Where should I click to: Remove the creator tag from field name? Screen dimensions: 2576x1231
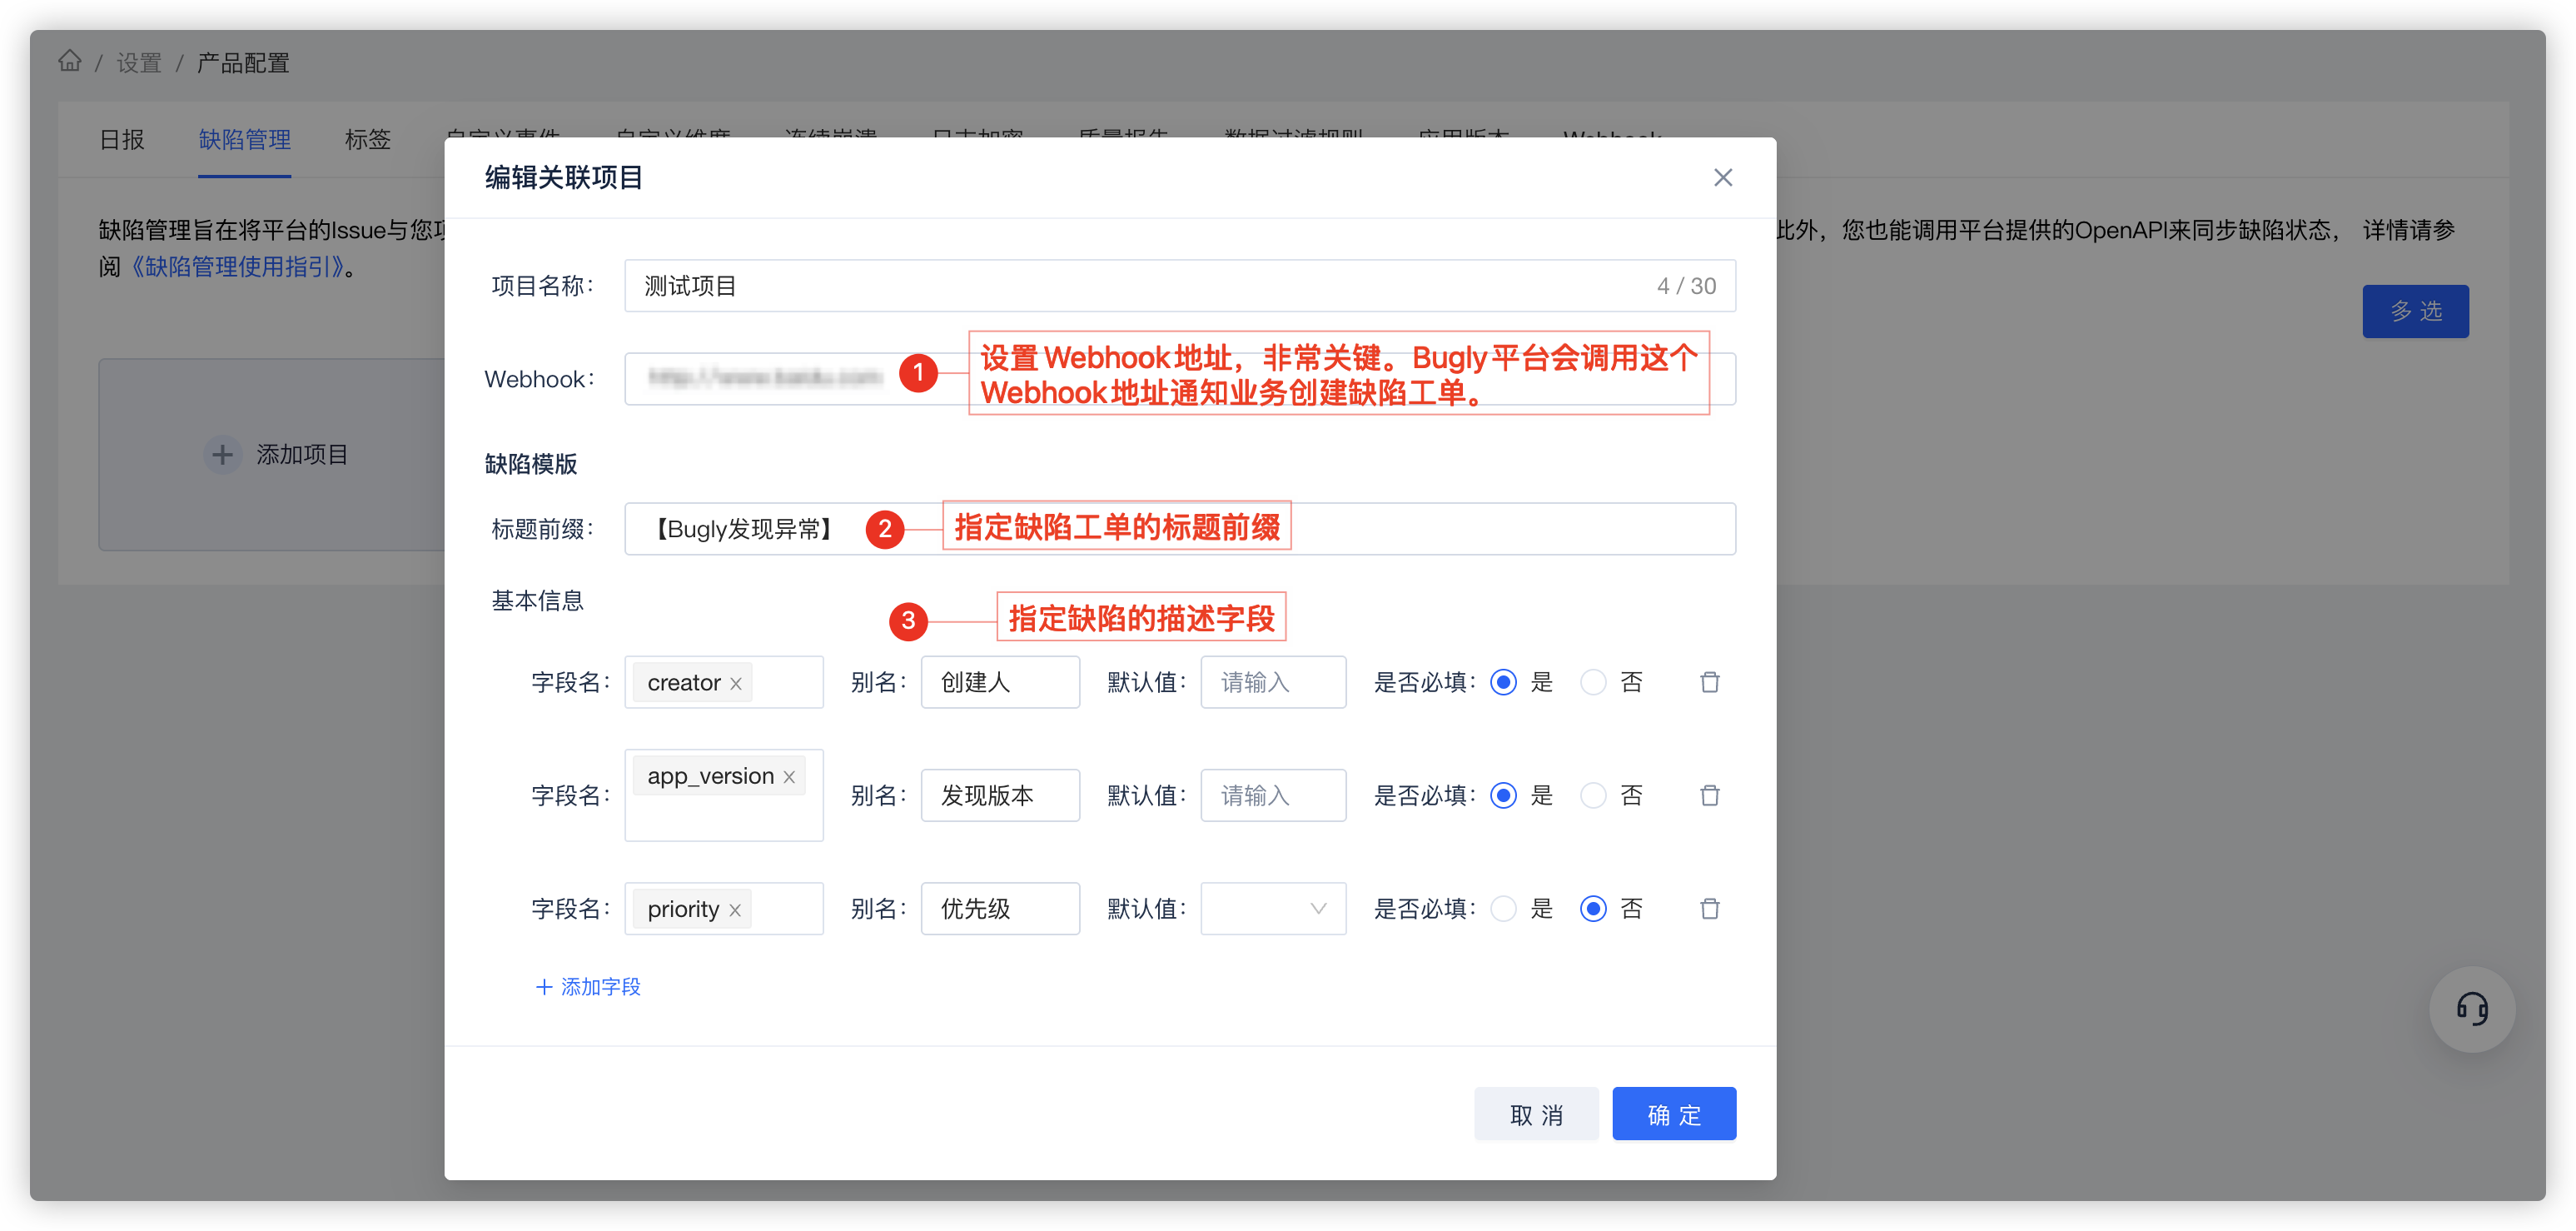click(x=736, y=683)
